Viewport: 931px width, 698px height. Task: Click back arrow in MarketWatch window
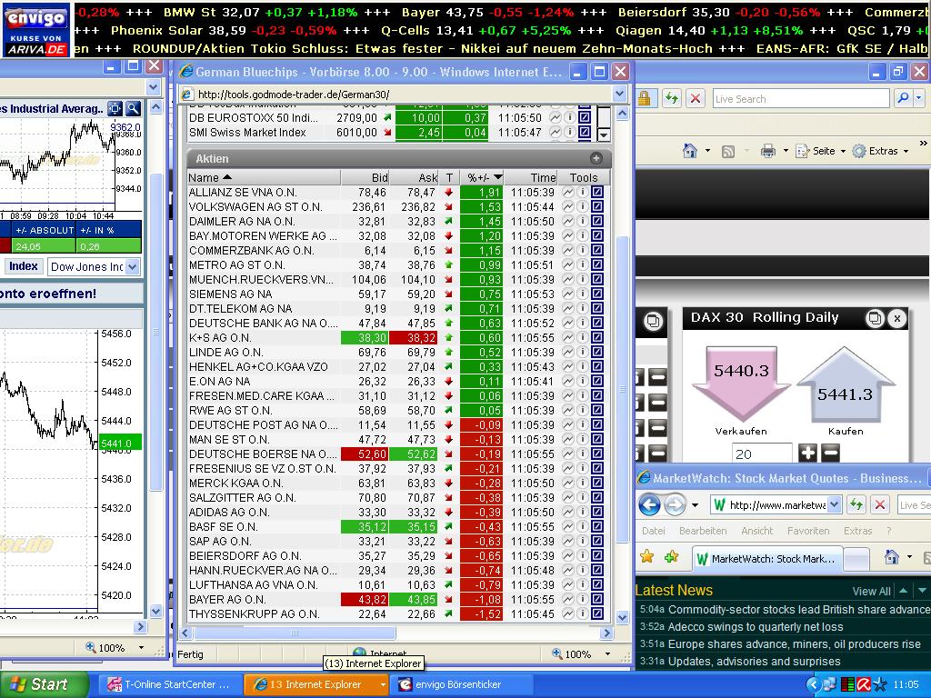(x=649, y=505)
